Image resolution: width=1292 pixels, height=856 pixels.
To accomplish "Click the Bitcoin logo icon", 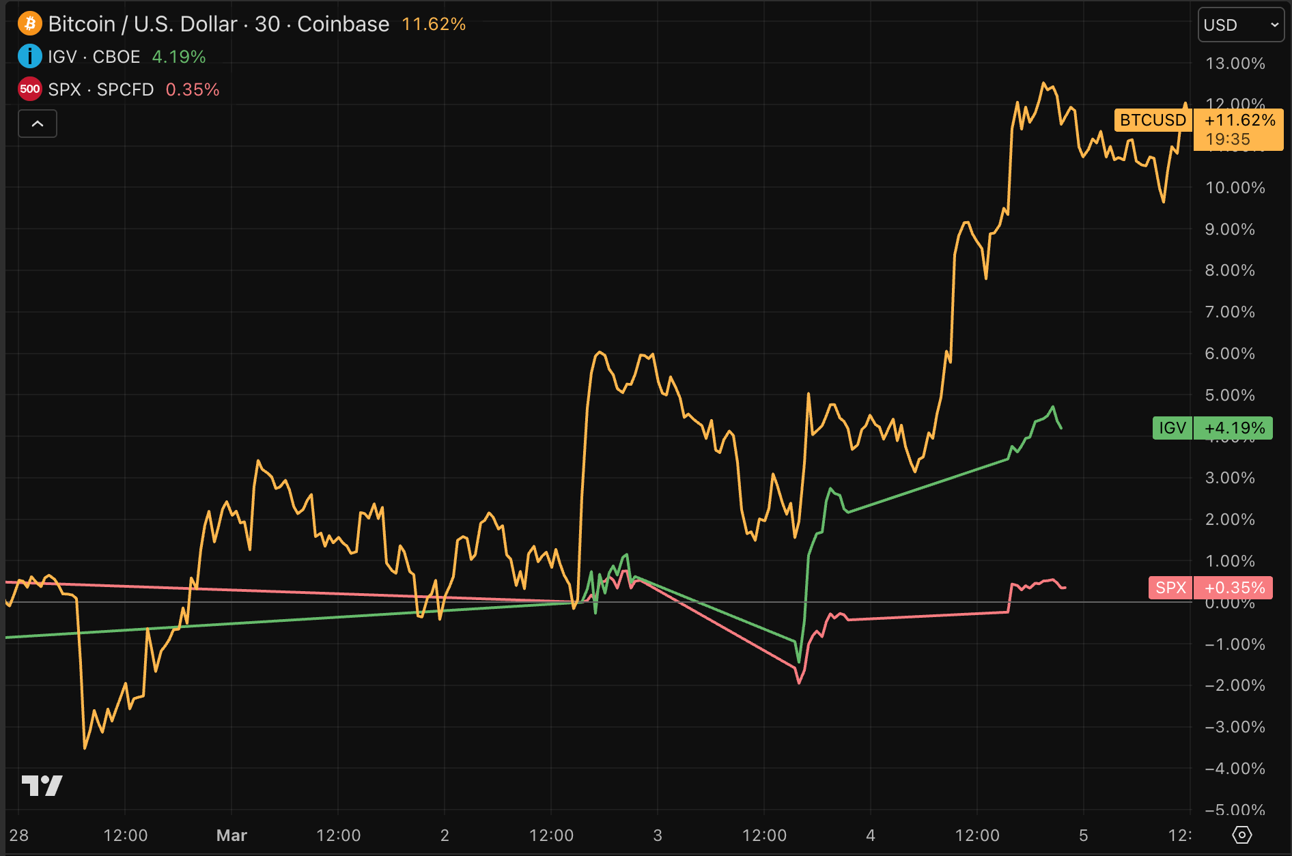I will (x=29, y=24).
